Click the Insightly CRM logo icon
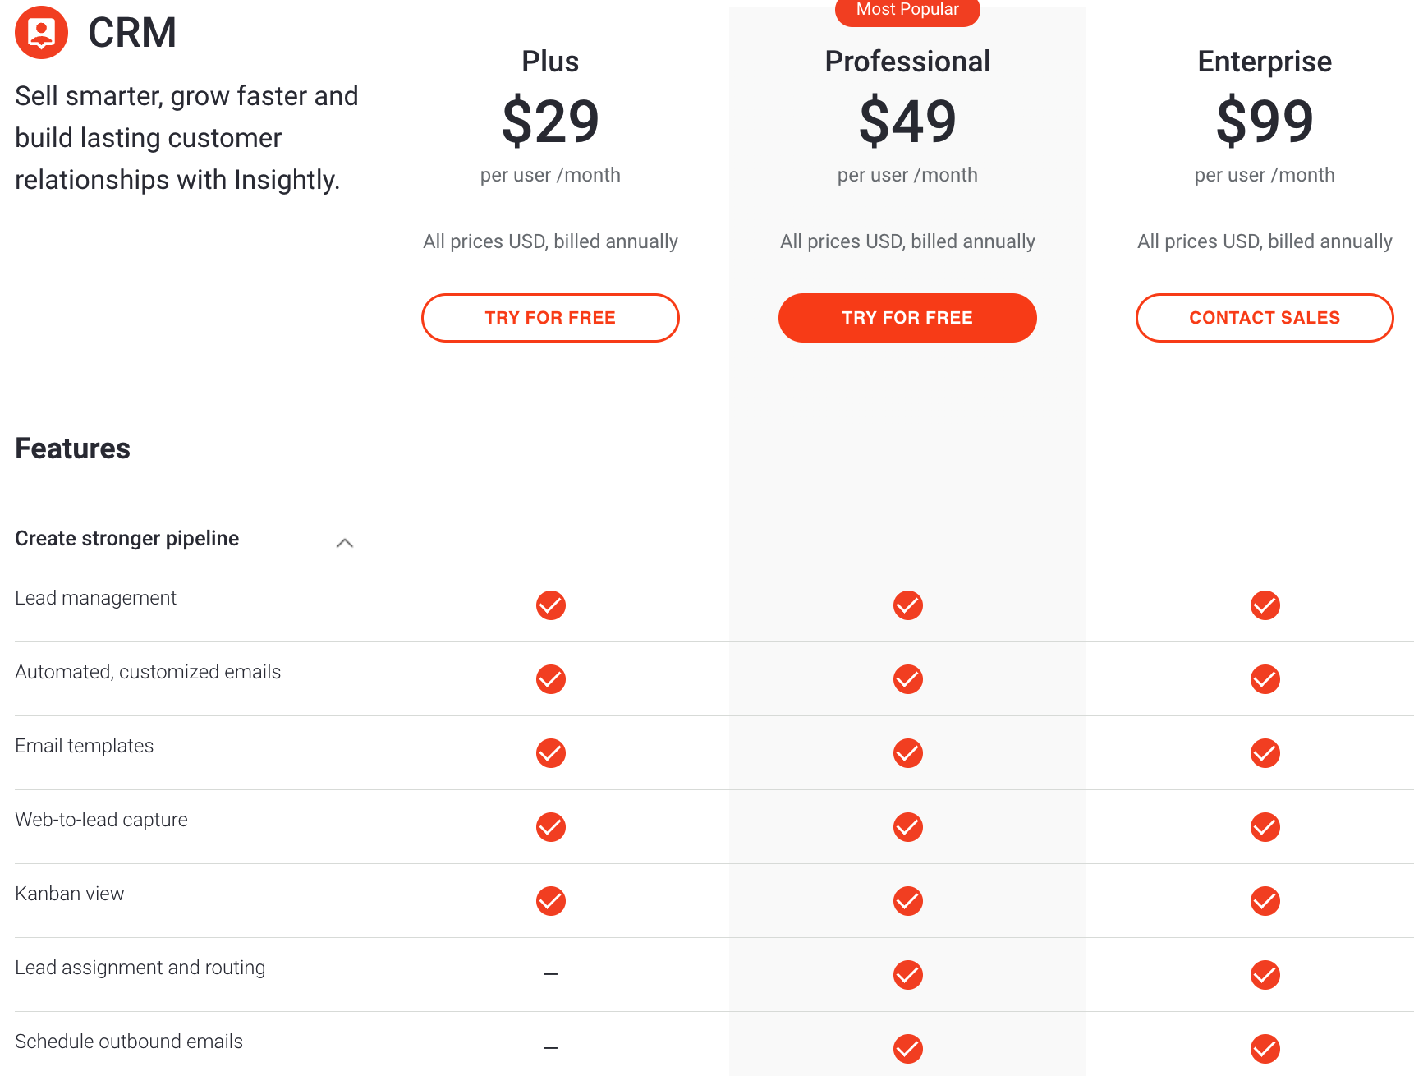Image resolution: width=1414 pixels, height=1076 pixels. [x=41, y=32]
